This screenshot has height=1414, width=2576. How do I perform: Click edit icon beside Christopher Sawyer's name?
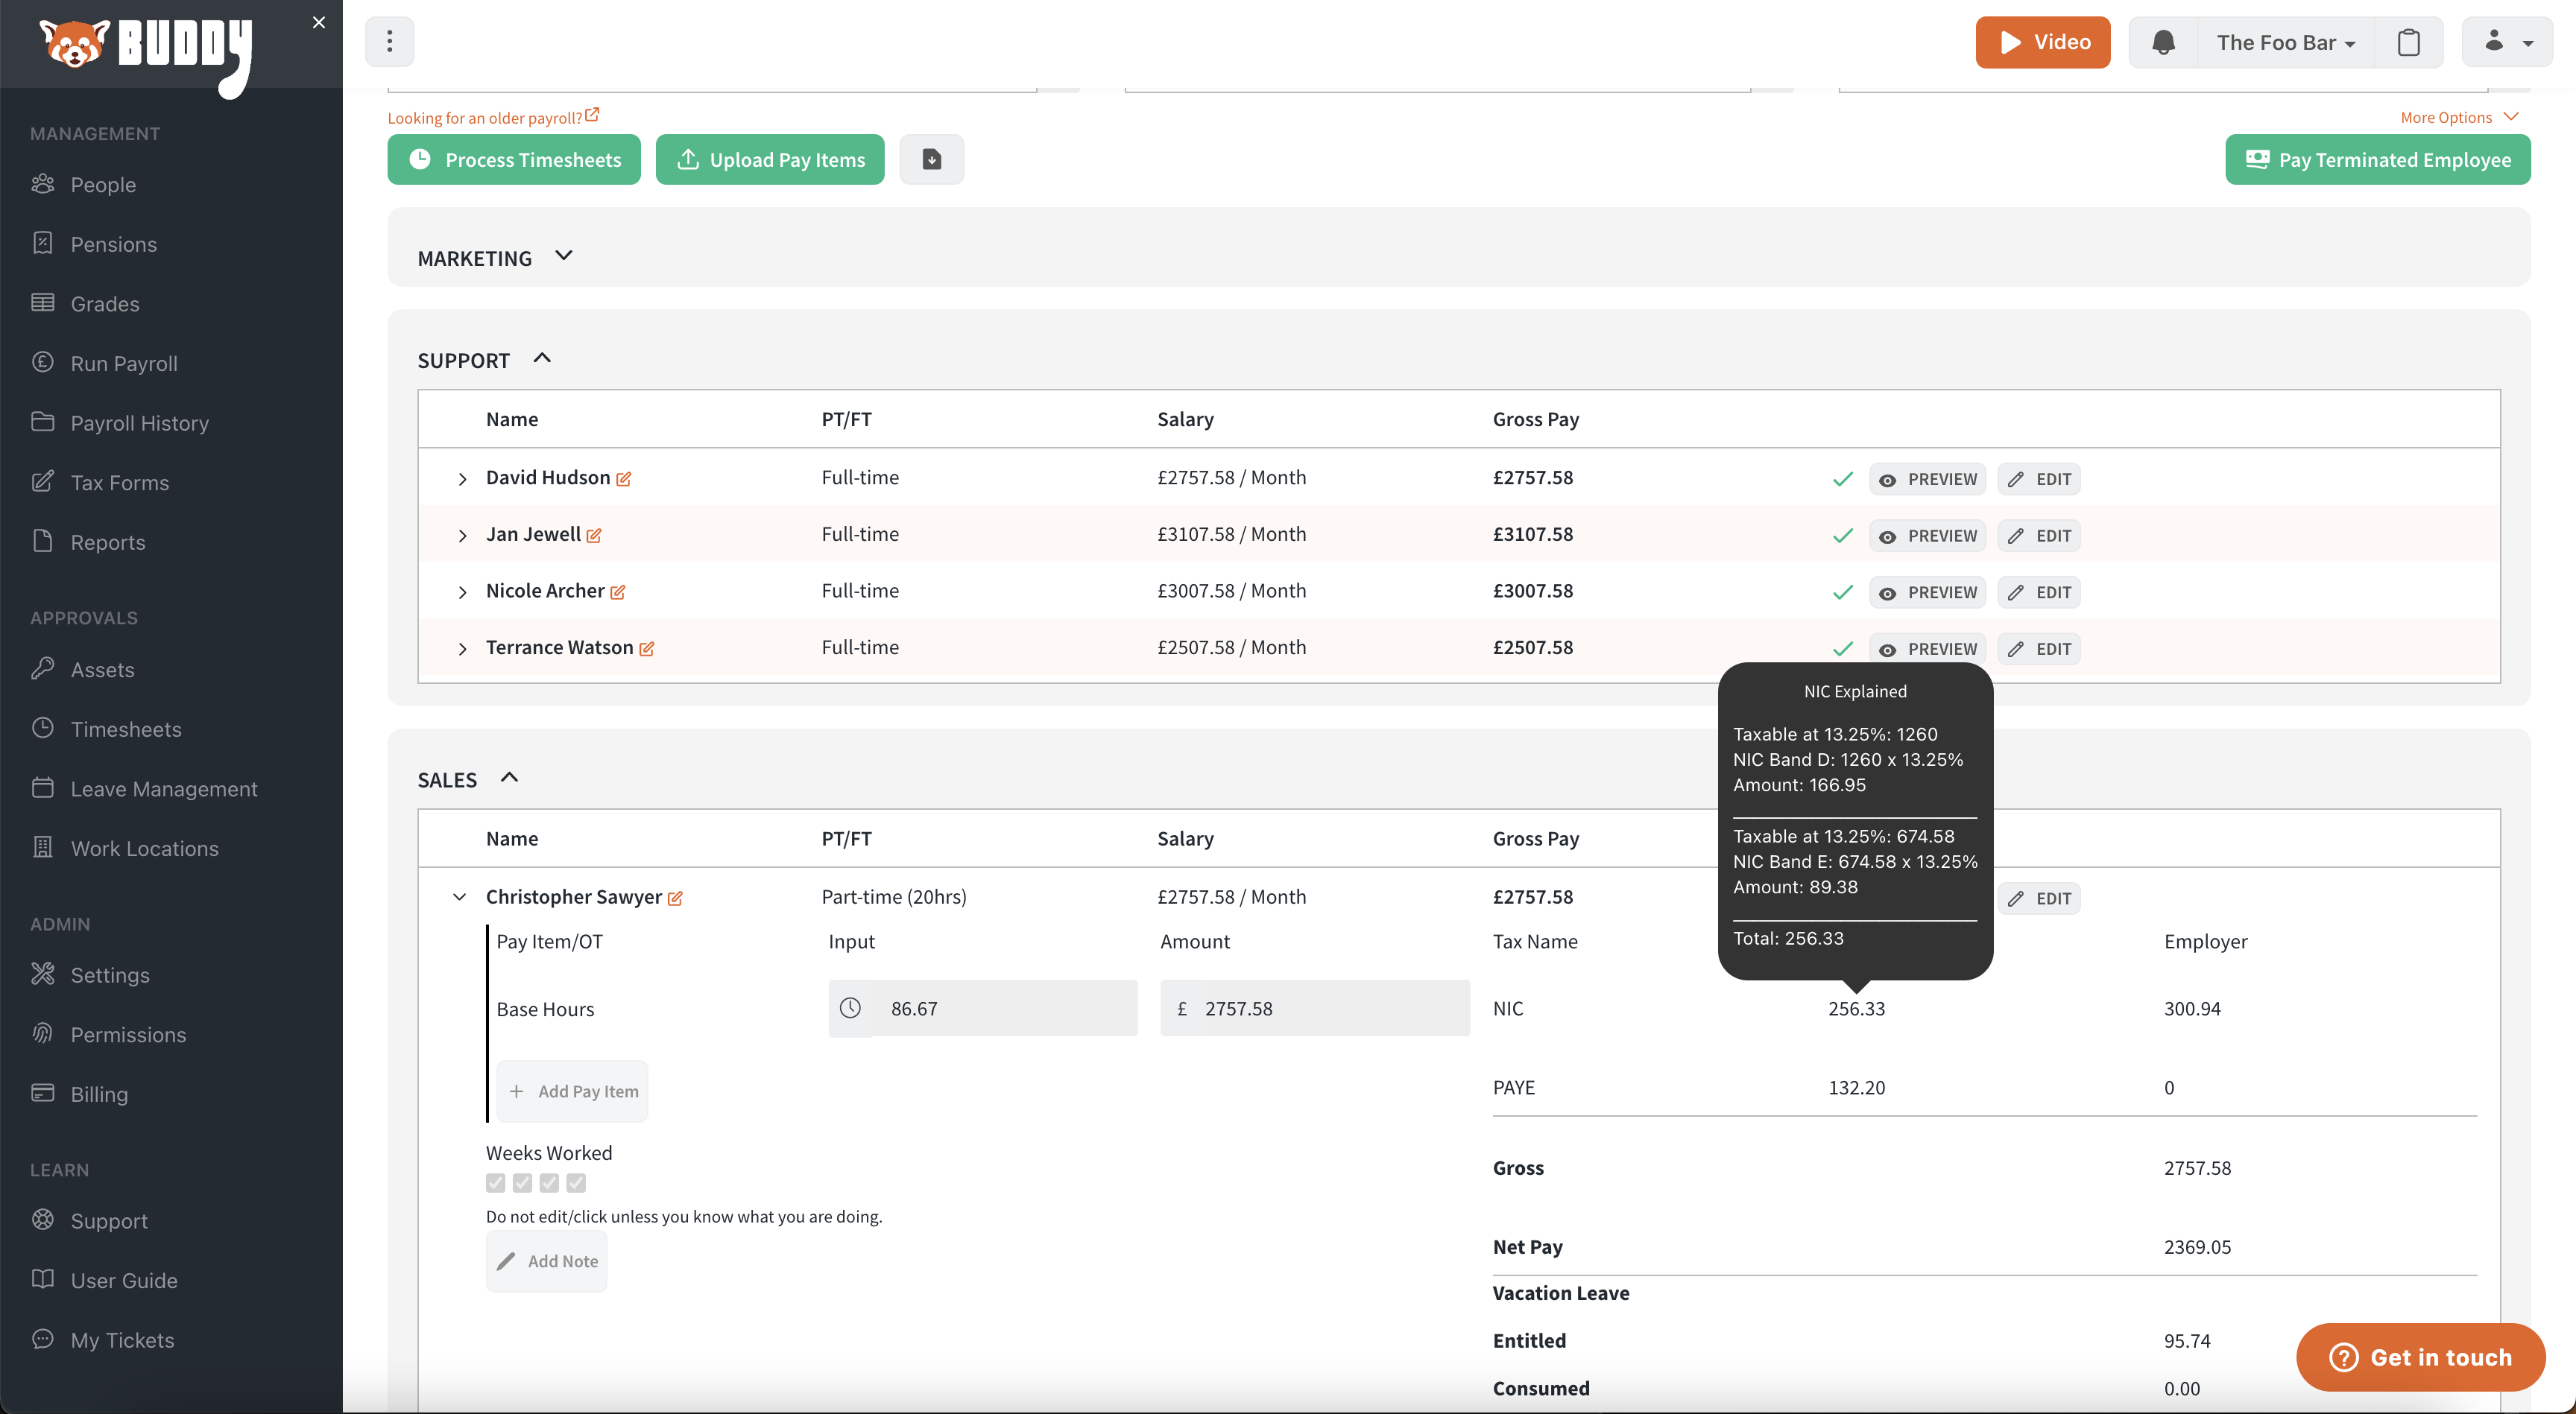(x=675, y=898)
